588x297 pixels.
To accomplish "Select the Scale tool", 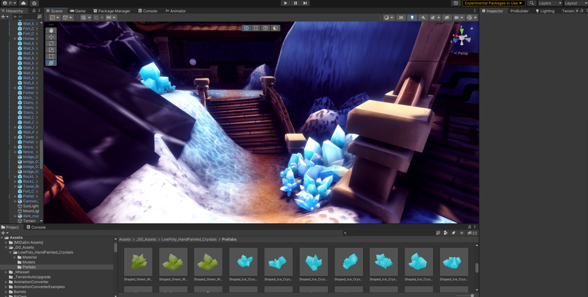I will coord(51,50).
